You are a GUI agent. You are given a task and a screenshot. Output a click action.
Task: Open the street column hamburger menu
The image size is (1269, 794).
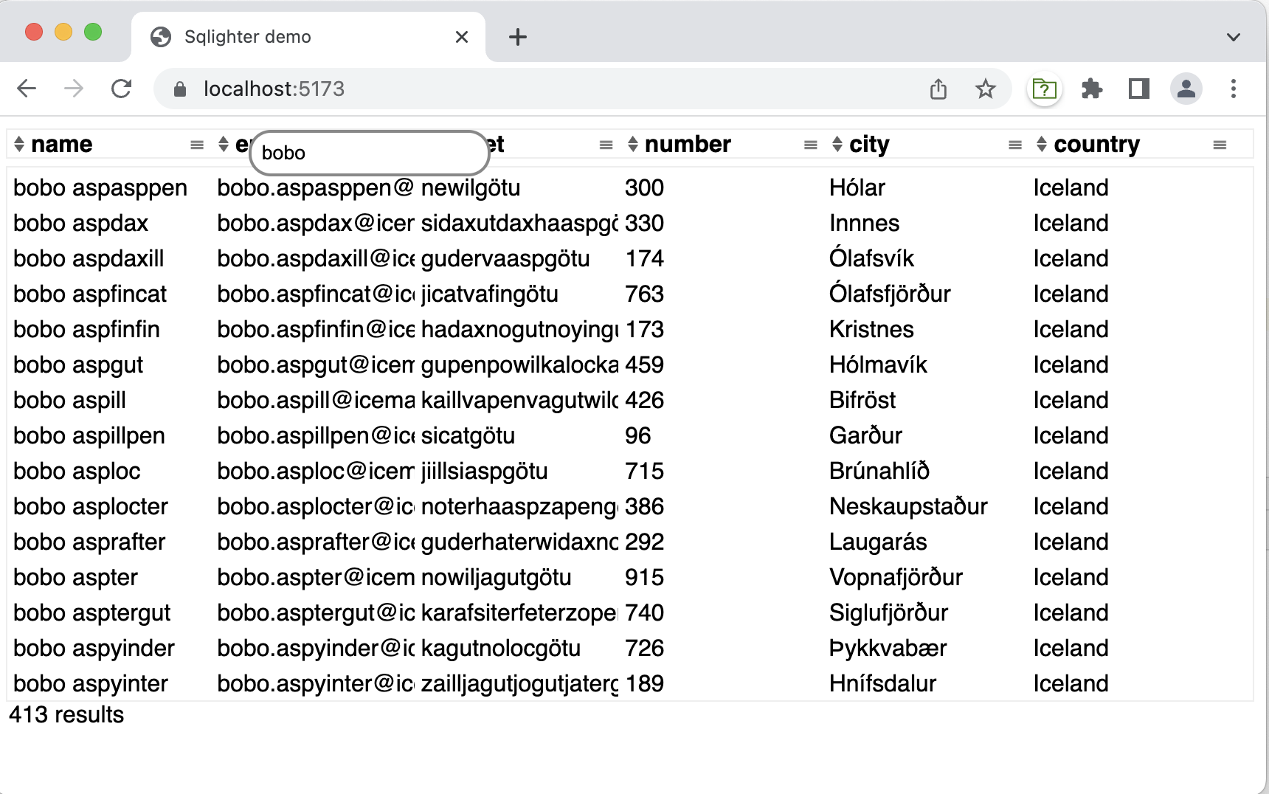pos(606,145)
